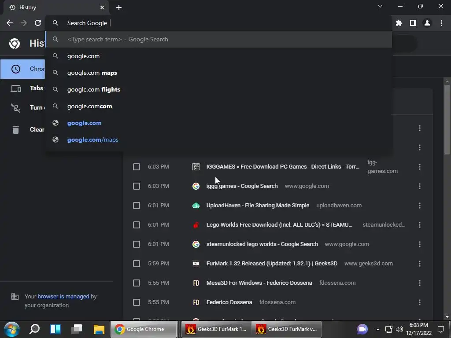This screenshot has height=338, width=451.
Task: Check the Lego Worlds Free Download checkbox
Action: coord(137,225)
